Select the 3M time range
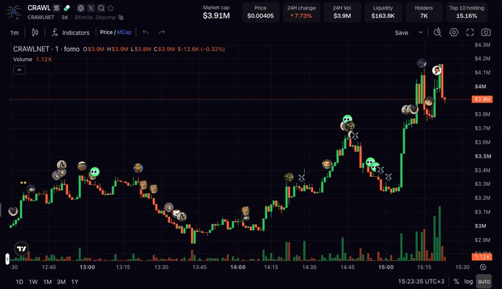The height and width of the screenshot is (289, 502). coord(61,282)
